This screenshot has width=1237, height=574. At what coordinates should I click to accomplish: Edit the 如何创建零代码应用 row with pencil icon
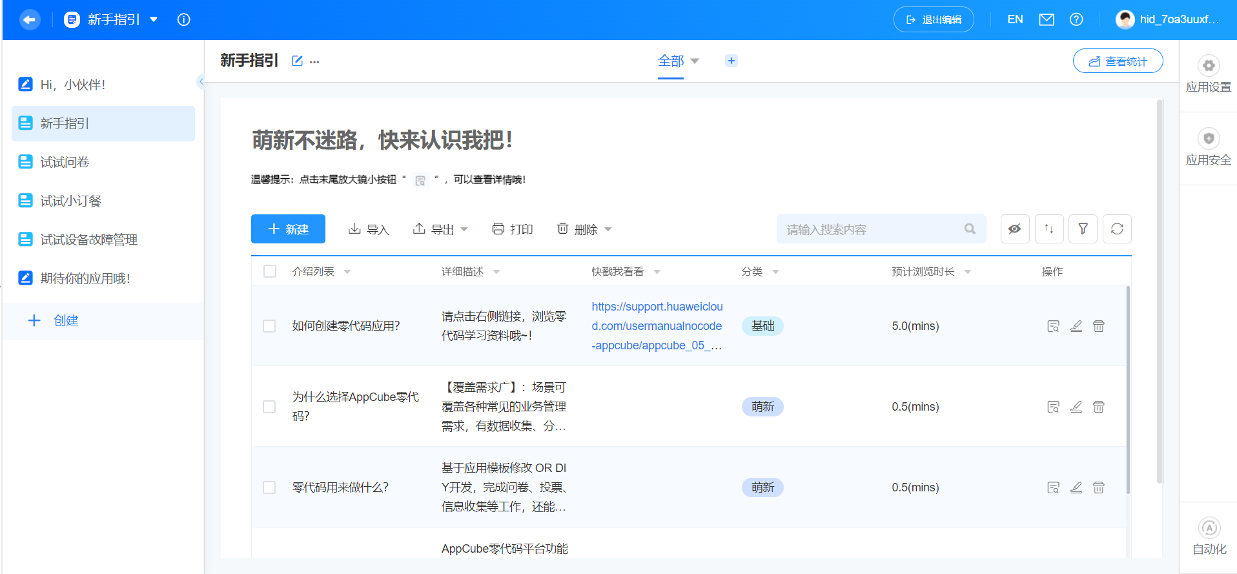pyautogui.click(x=1076, y=326)
